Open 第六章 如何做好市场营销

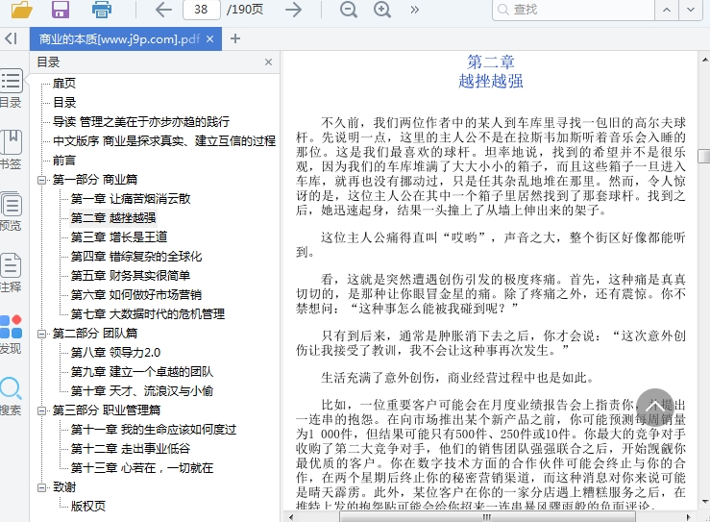(136, 295)
